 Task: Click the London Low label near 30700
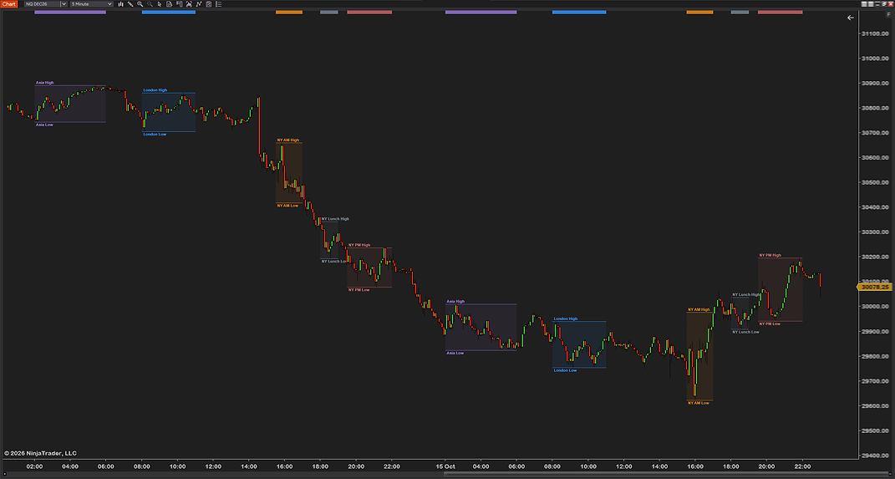155,134
